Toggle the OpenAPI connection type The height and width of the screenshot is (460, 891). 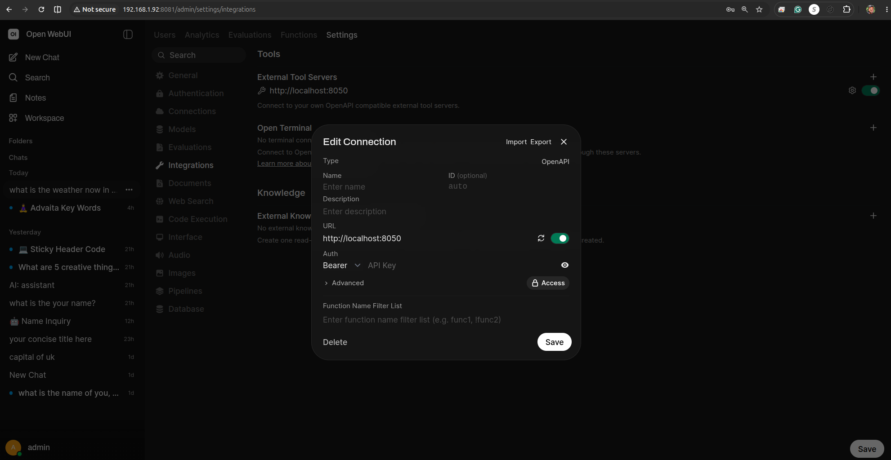pos(555,162)
